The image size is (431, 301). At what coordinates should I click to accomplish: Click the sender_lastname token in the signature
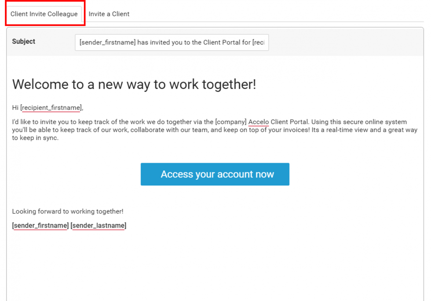coord(99,225)
